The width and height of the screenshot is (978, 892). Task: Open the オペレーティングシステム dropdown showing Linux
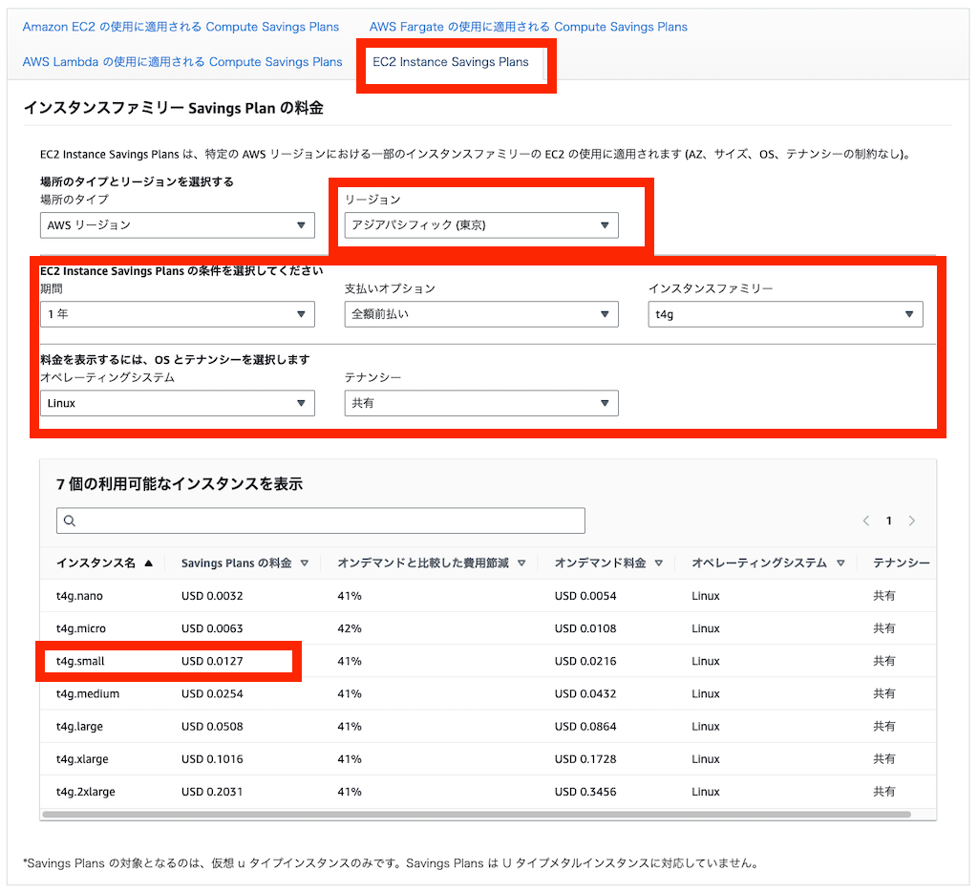[177, 403]
